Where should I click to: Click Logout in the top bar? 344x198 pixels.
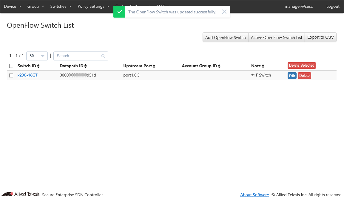click(x=333, y=6)
